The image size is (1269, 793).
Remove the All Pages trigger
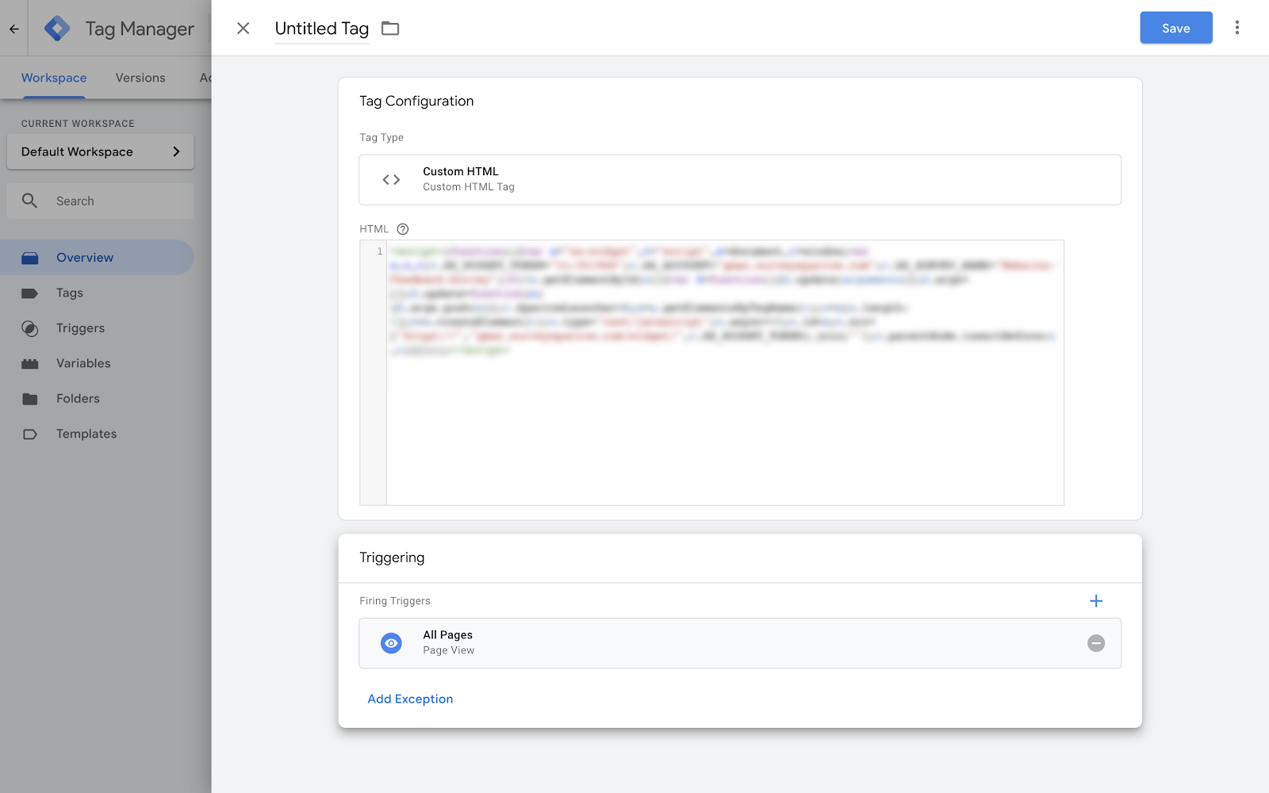tap(1096, 643)
